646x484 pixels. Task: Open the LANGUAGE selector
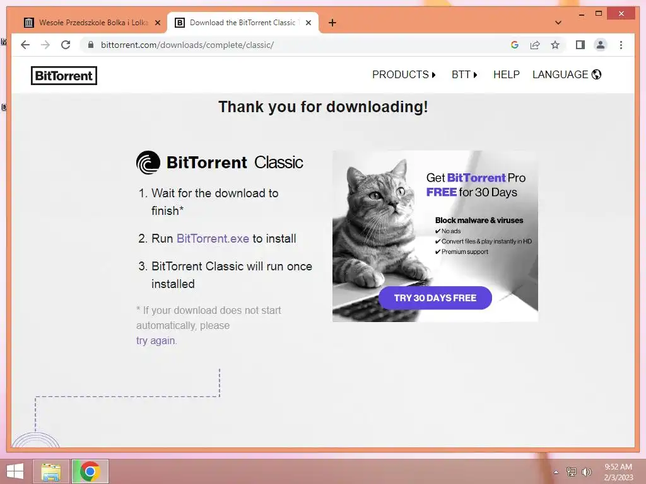(x=567, y=74)
